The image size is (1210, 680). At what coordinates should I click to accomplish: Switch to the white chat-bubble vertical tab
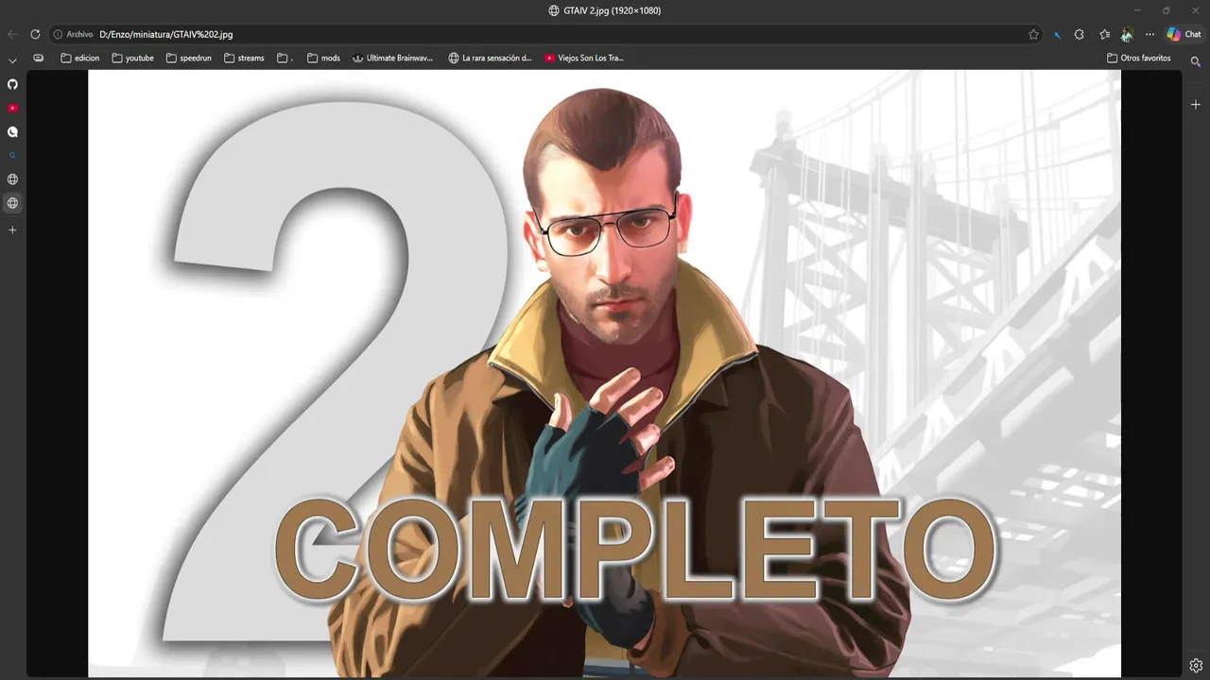[x=12, y=132]
